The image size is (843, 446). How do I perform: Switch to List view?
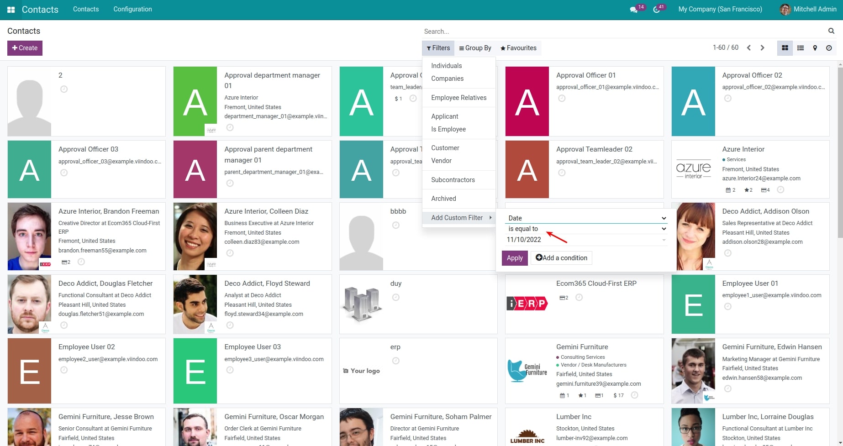[801, 48]
